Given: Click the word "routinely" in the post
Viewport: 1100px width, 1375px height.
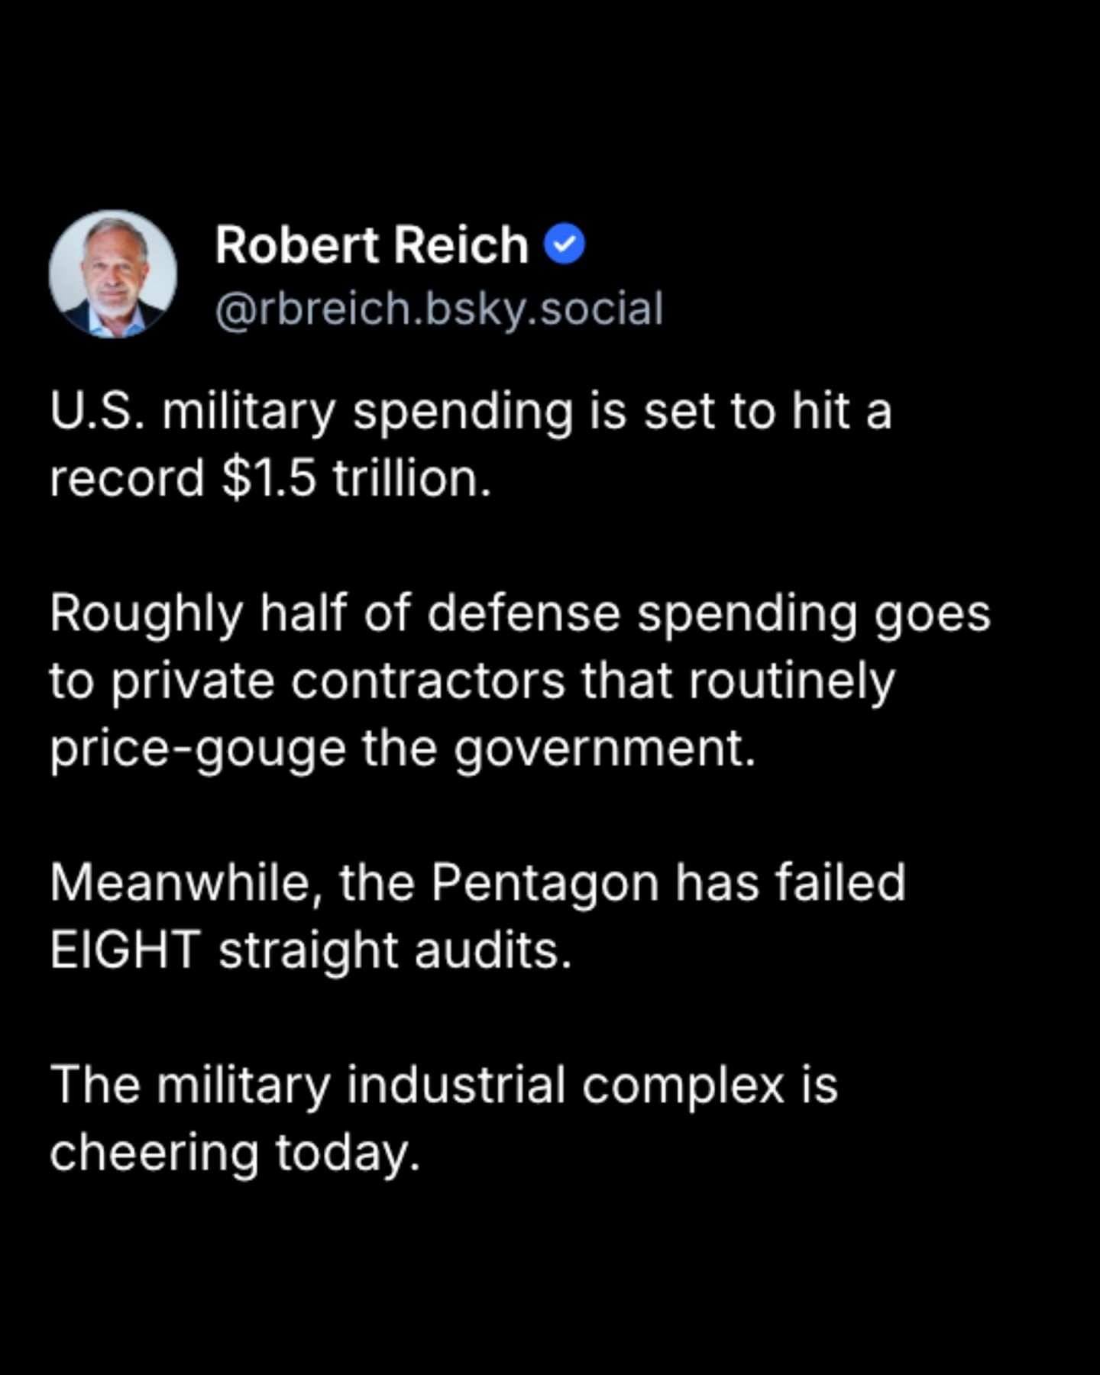Looking at the screenshot, I should (x=791, y=681).
